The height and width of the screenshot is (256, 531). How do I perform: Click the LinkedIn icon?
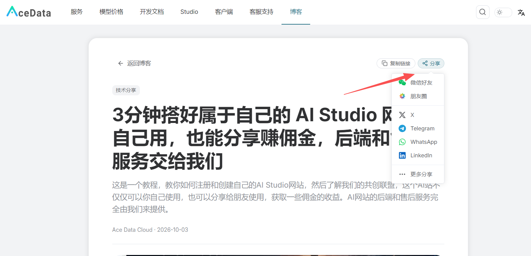tap(402, 155)
